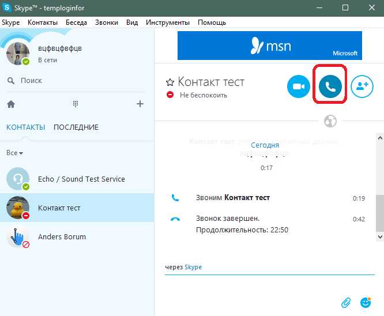Open the Звонки menu
The image size is (384, 316).
click(107, 22)
